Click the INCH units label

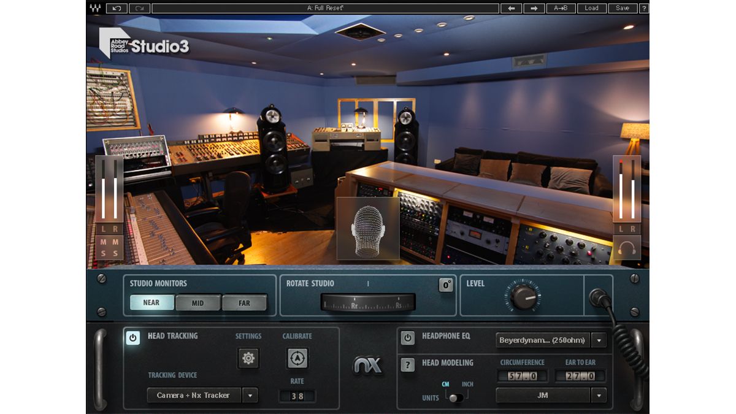point(467,385)
